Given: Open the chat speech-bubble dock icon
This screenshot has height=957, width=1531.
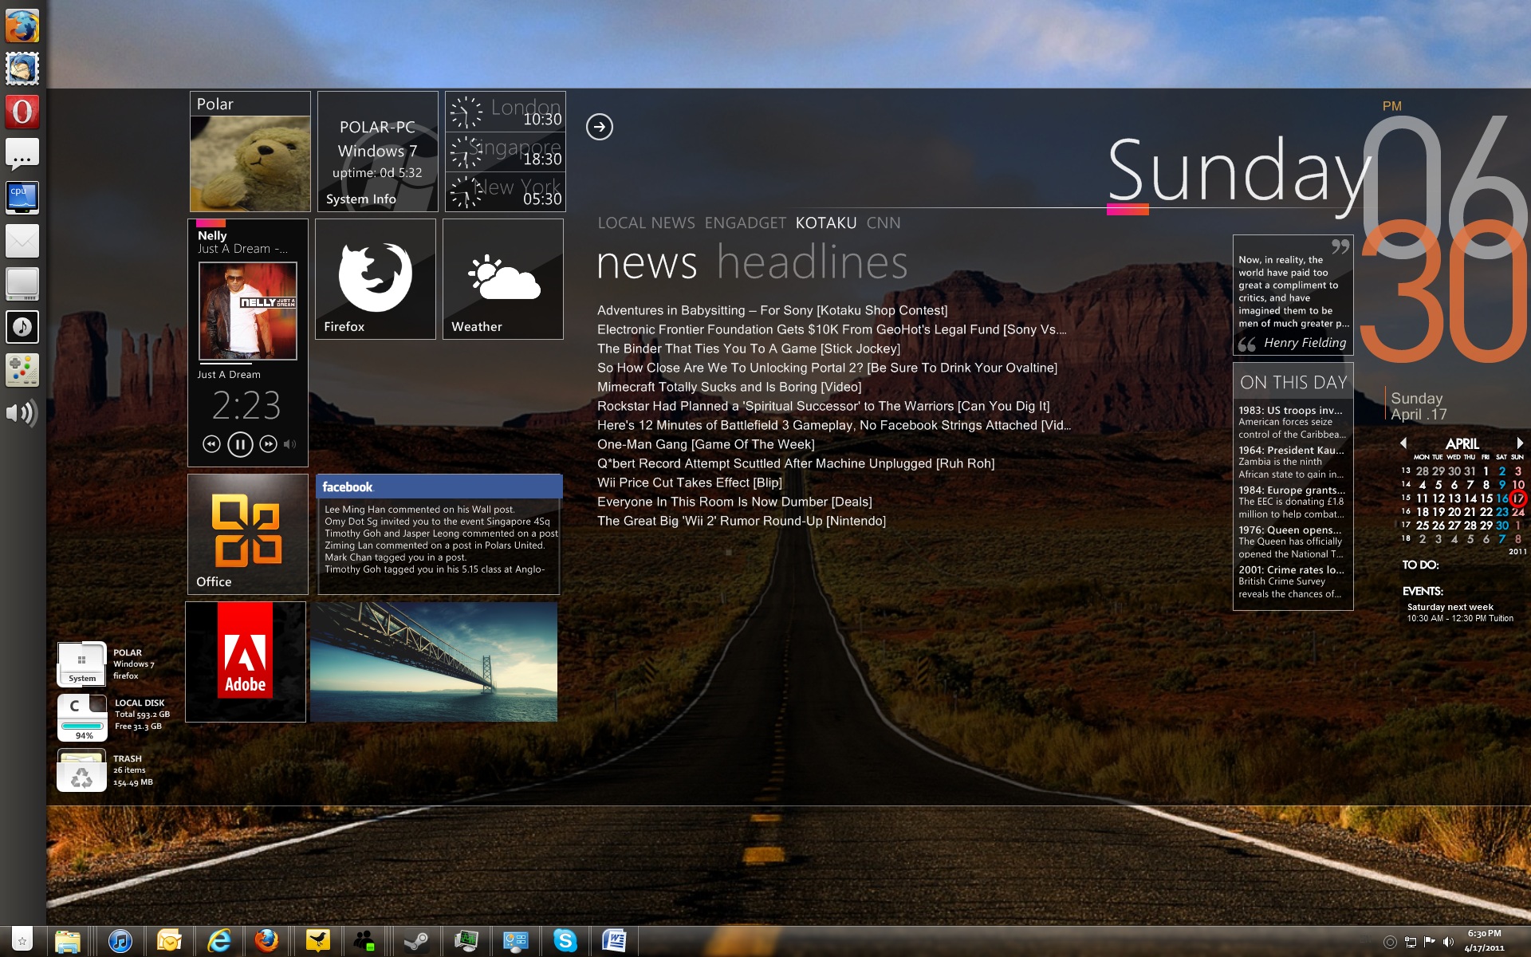Looking at the screenshot, I should 22,155.
